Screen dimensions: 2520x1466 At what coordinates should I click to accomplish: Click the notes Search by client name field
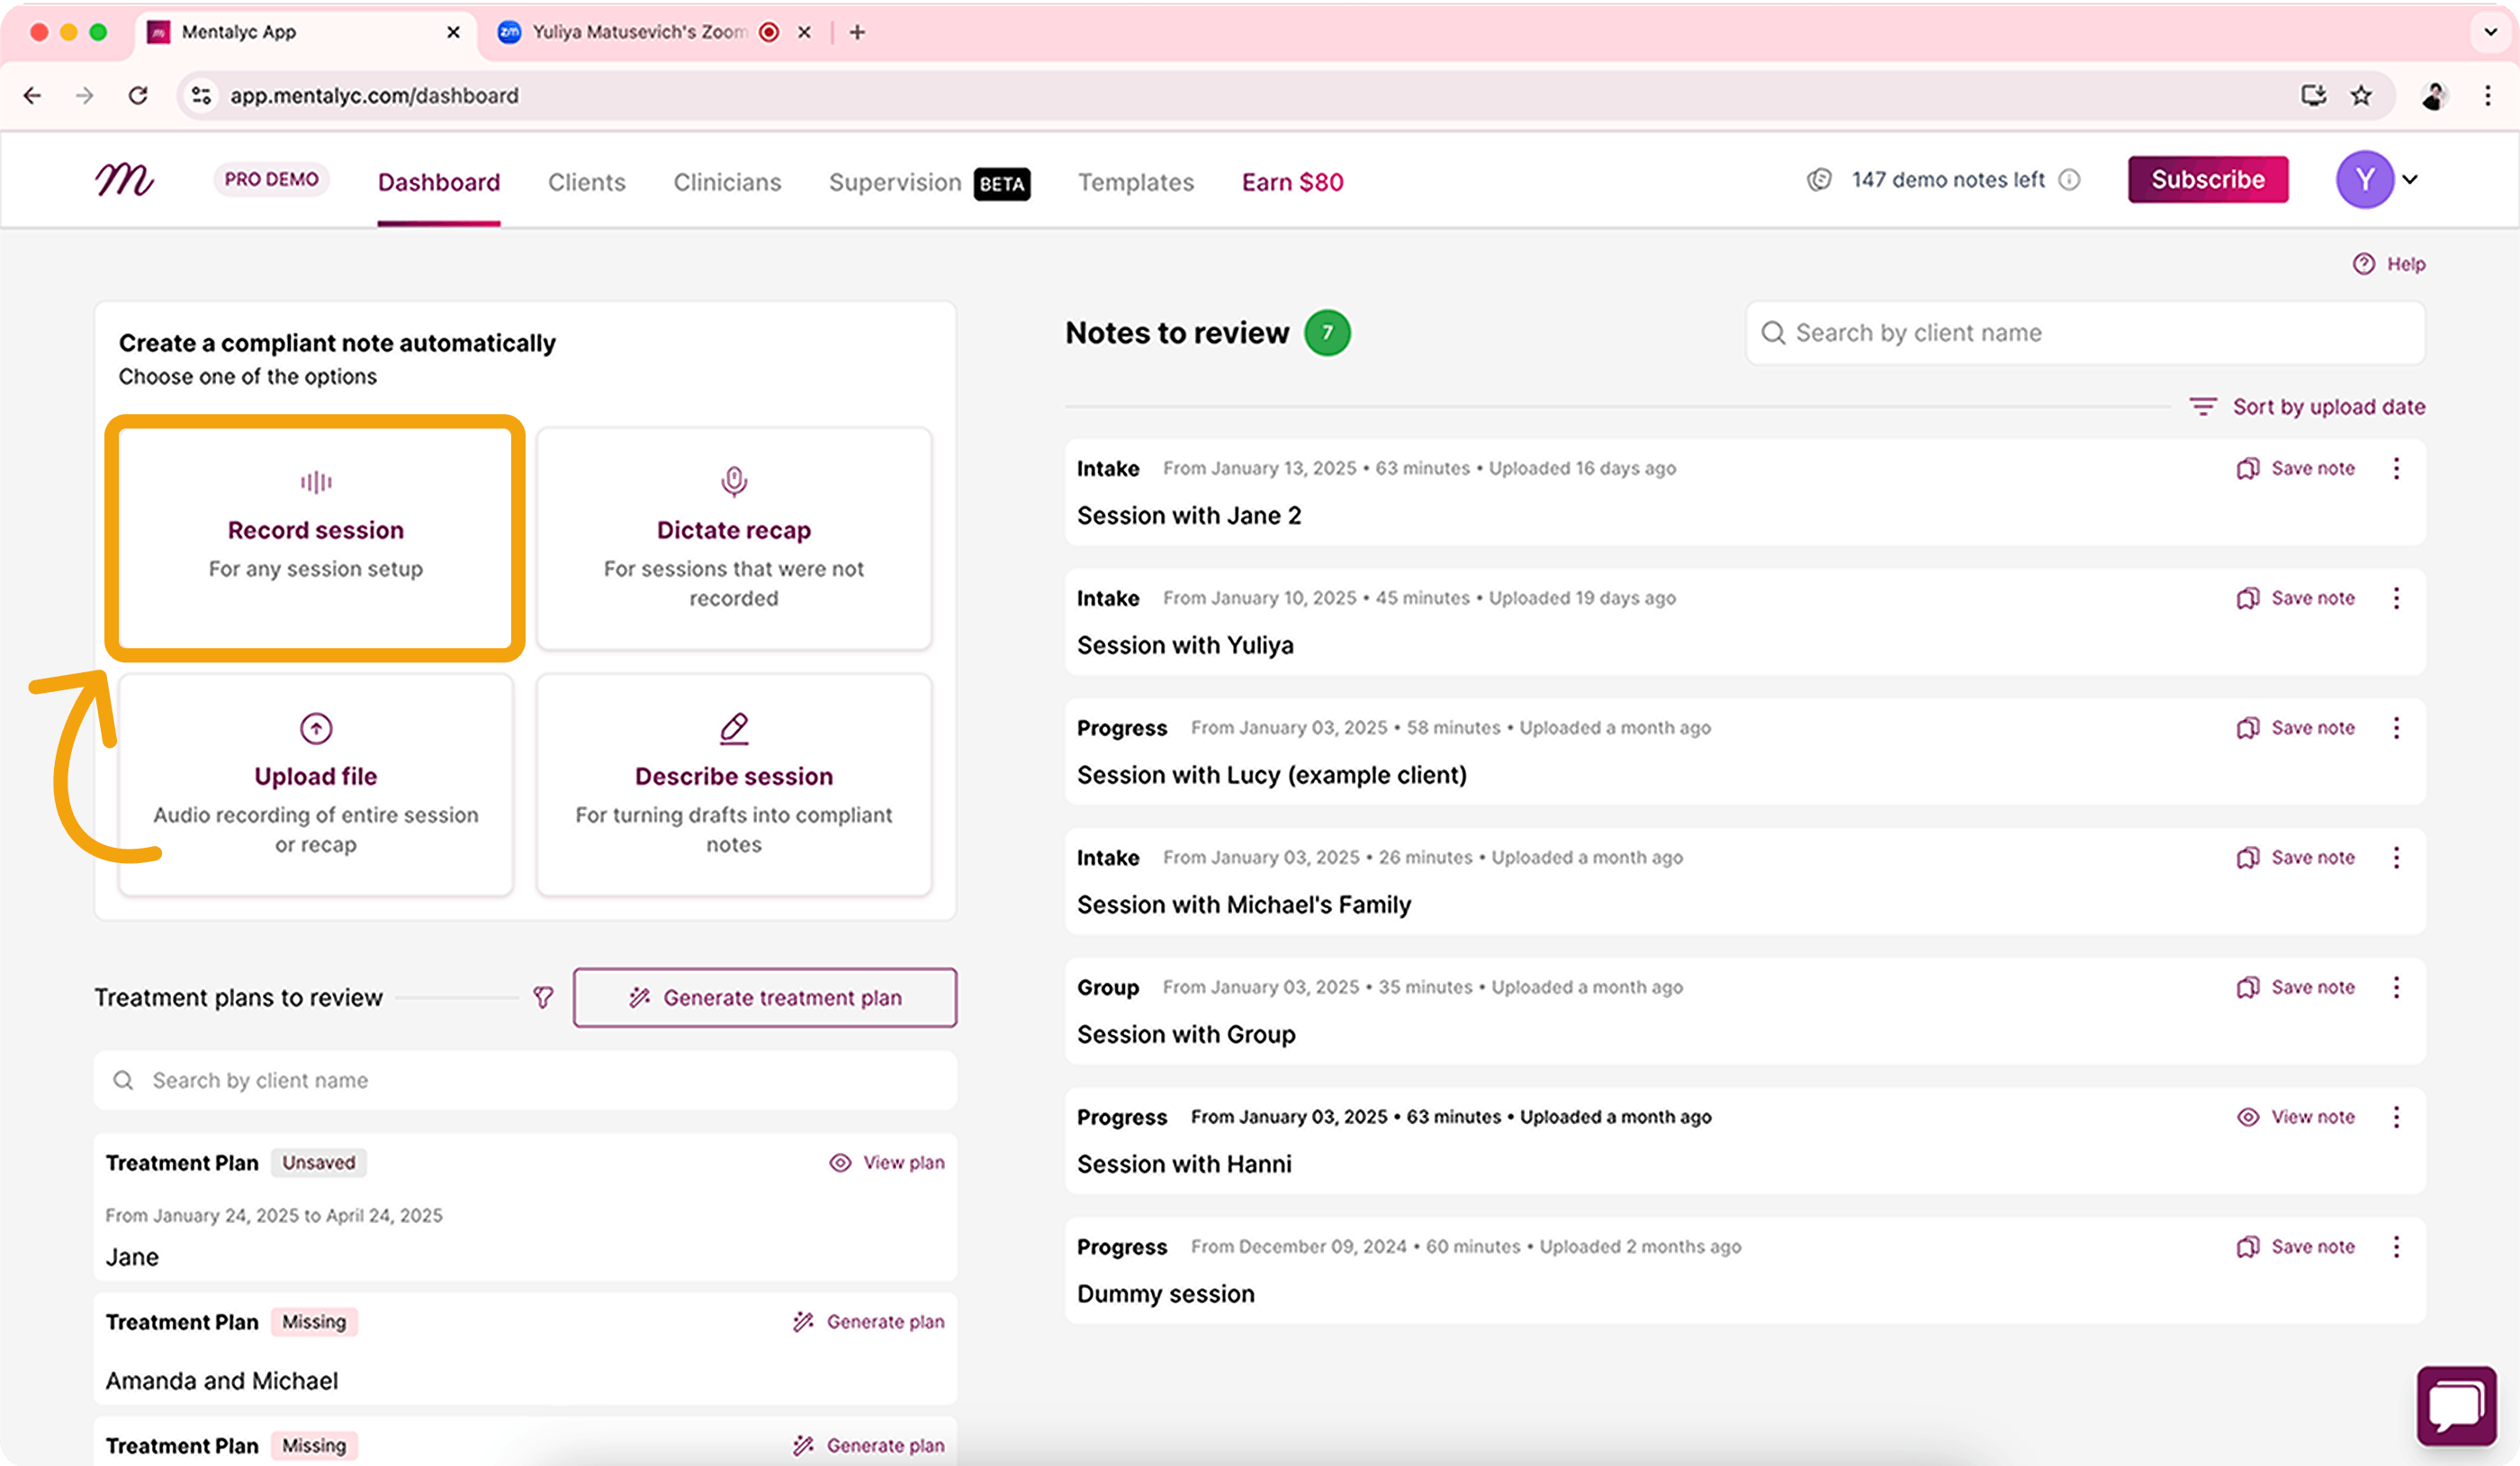[2085, 333]
